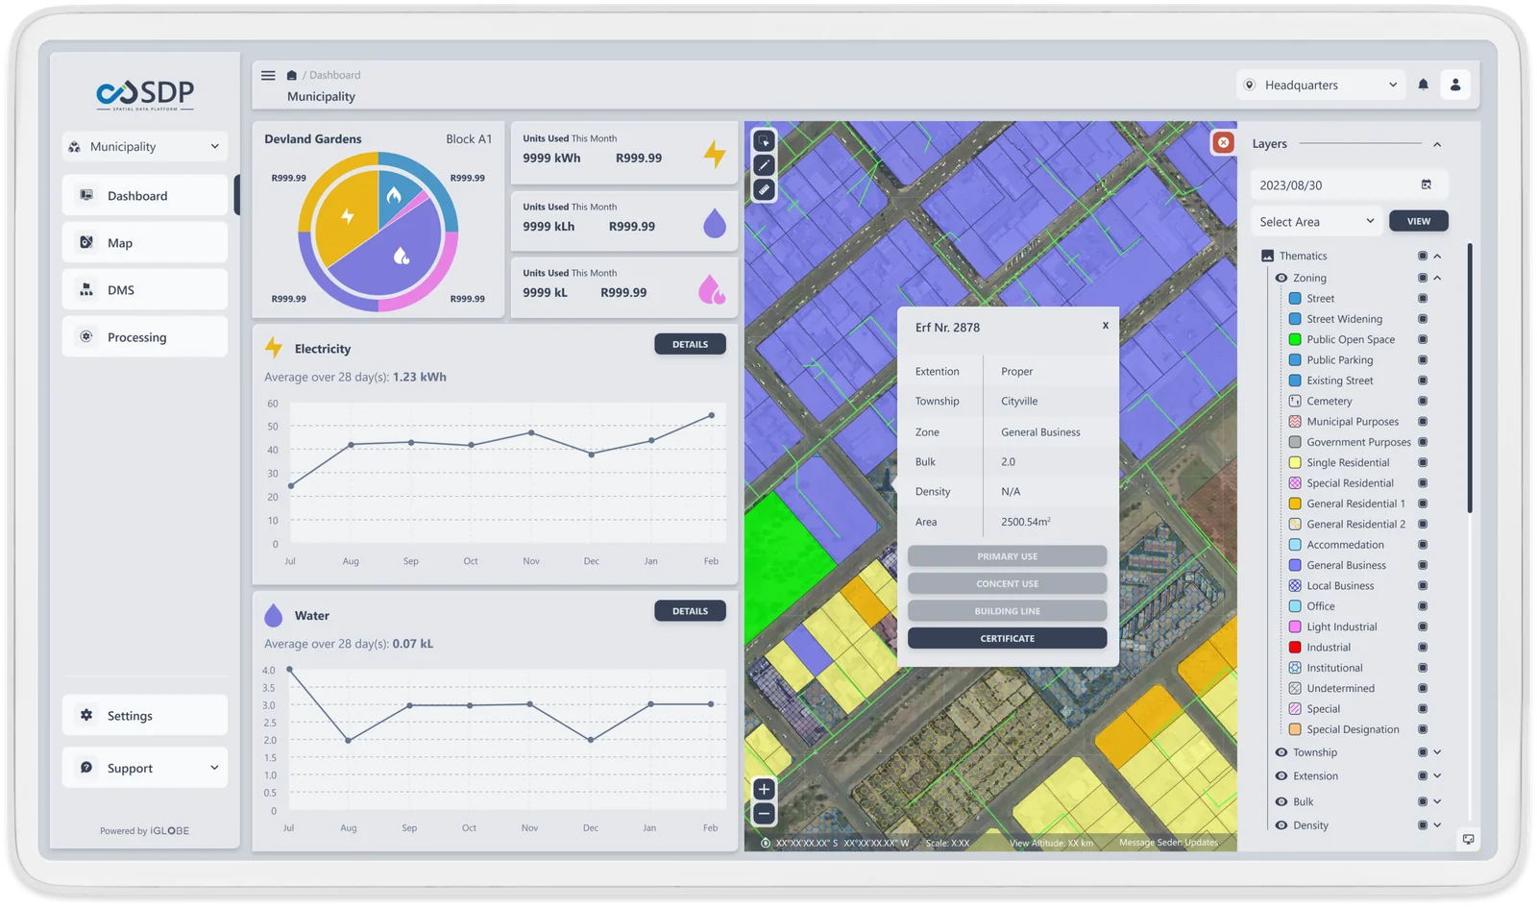Screen dimensions: 1537x909
Task: Click the red close map button
Action: click(1223, 142)
